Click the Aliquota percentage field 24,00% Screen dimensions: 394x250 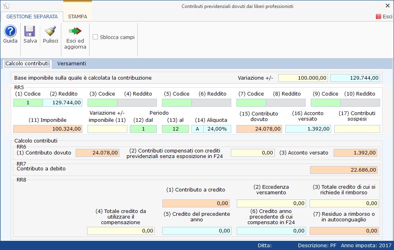pyautogui.click(x=217, y=129)
